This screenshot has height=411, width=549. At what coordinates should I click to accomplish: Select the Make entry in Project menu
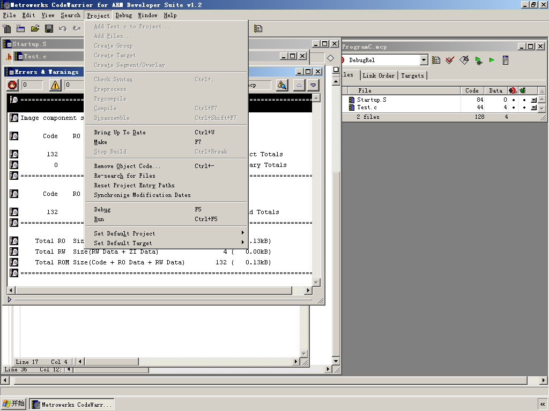[166, 142]
